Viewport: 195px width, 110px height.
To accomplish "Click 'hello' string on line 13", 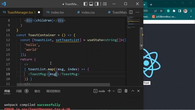I will pyautogui.click(x=31, y=45).
